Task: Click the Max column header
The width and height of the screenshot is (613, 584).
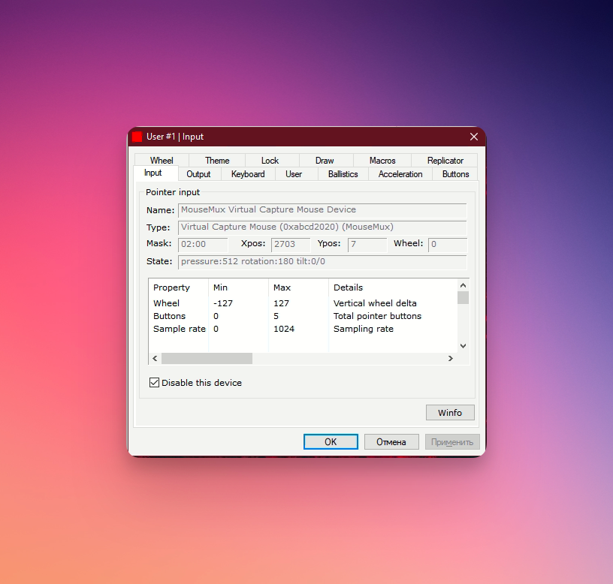Action: (x=299, y=287)
